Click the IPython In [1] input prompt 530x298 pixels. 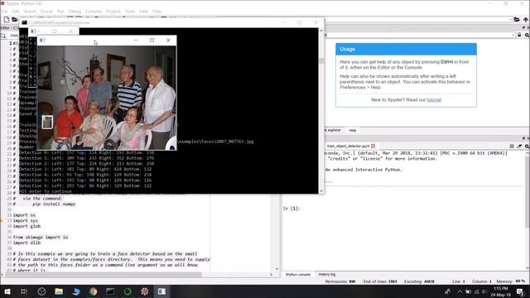coord(291,209)
